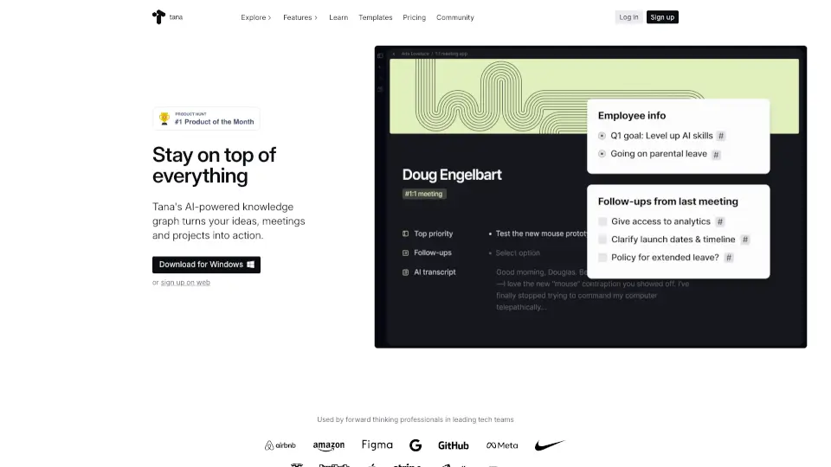Expand the Explore menu
831x467 pixels.
[x=256, y=17]
